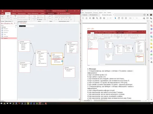Open the Справка menu in Acrobat
Image resolution: width=153 pixels, height=114 pixels.
tap(109, 13)
